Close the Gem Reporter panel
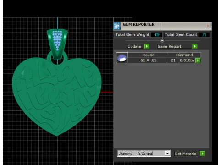 point(208,26)
